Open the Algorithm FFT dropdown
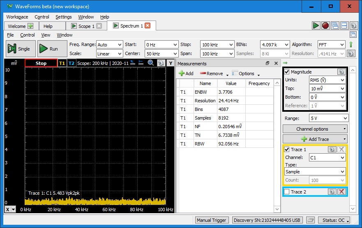Image resolution: width=362 pixels, height=228 pixels. click(331, 44)
